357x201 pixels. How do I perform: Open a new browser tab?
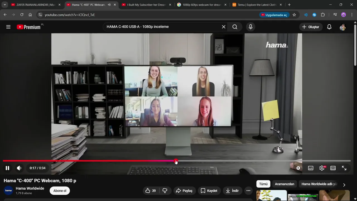pyautogui.click(x=289, y=5)
